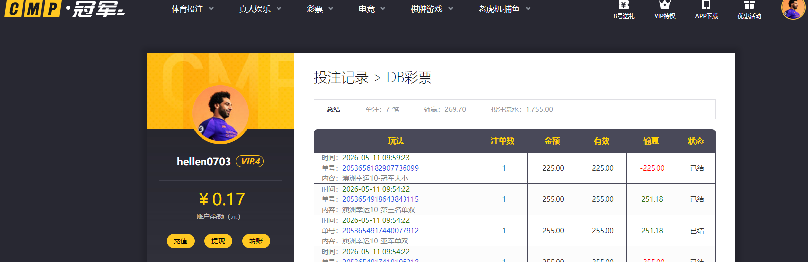Click 已结 status in the 冠军大小 row
Image resolution: width=808 pixels, height=262 pixels.
click(x=697, y=168)
